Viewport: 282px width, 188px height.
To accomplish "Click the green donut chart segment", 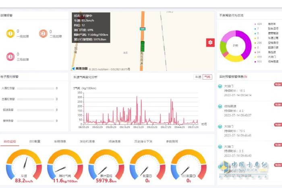I will 223,47.
